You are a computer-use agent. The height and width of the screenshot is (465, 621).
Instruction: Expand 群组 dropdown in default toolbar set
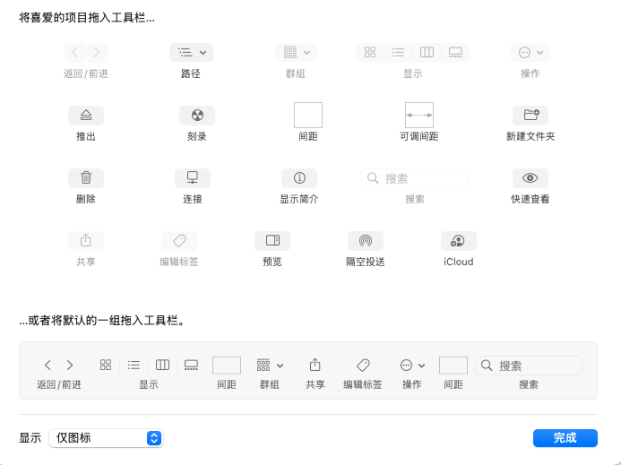point(270,366)
